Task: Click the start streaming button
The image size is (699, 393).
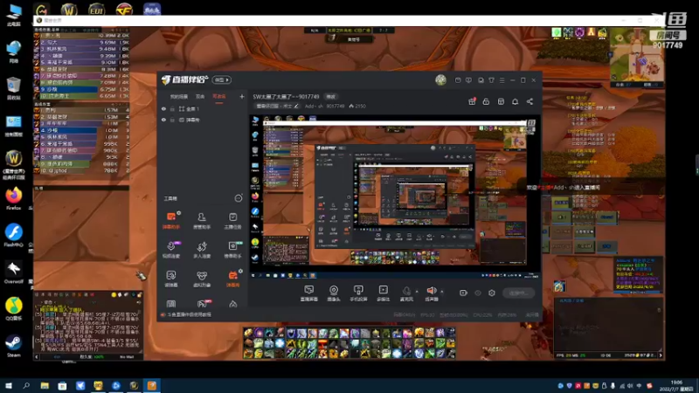Action: 518,293
